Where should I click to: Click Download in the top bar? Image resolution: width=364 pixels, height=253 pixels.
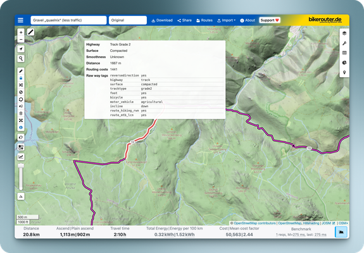pos(162,20)
